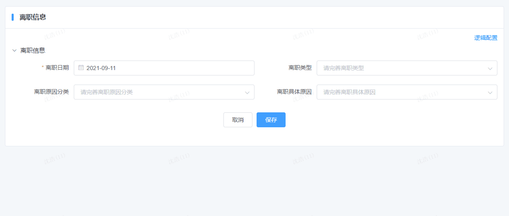Click the calendar icon in 离职日期 field
Image resolution: width=509 pixels, height=216 pixels.
(81, 68)
